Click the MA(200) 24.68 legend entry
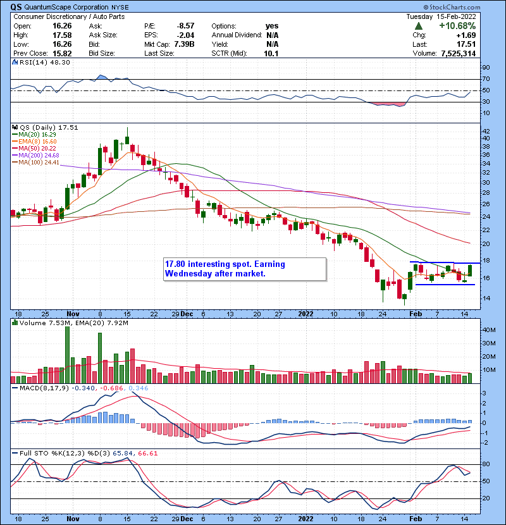This screenshot has width=506, height=525. coord(36,156)
